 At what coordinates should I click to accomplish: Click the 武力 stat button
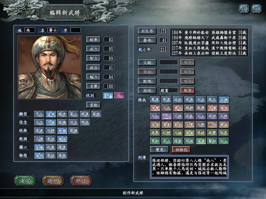coord(93,49)
